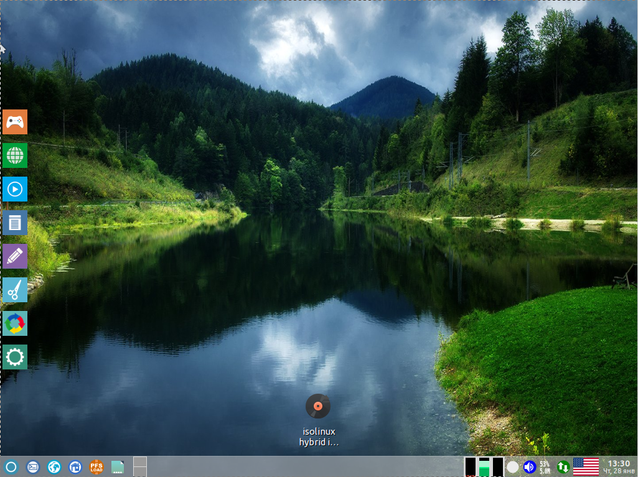638x477 pixels.
Task: Click the green memory card taskbar icon
Action: 118,466
